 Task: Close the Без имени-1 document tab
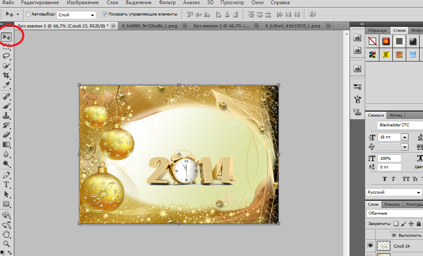(113, 26)
